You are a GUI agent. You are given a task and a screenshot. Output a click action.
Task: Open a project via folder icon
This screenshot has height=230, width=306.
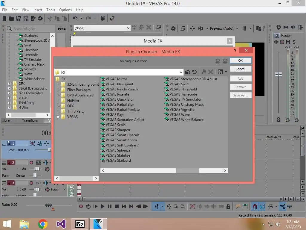[x=12, y=18]
